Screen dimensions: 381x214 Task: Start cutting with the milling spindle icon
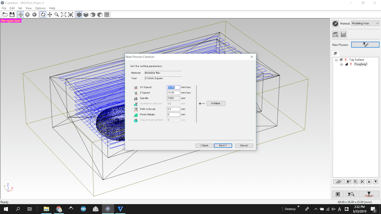(x=369, y=194)
